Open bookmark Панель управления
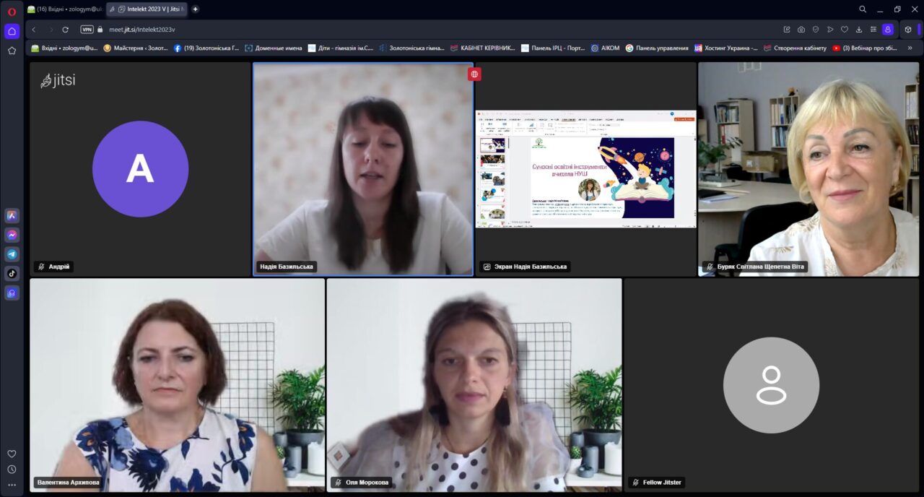 tap(657, 48)
